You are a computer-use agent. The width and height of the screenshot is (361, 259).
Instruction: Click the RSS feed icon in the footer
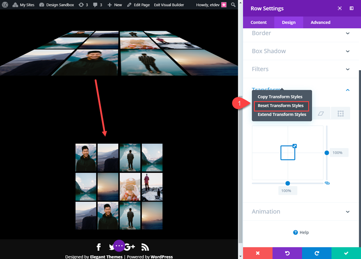click(145, 247)
